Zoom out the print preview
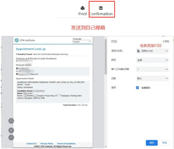 pyautogui.click(x=11, y=137)
